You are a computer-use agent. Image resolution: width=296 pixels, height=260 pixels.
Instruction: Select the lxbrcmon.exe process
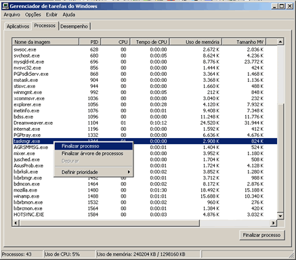(x=145, y=209)
